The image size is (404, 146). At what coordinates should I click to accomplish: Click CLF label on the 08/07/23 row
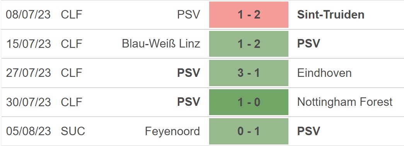(x=72, y=15)
